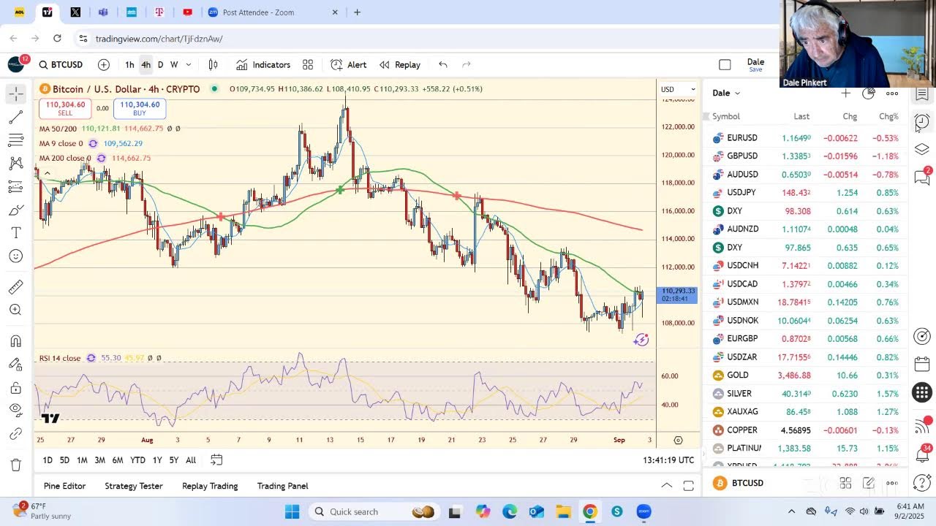Click the redo arrow
The height and width of the screenshot is (526, 936).
[x=467, y=65]
